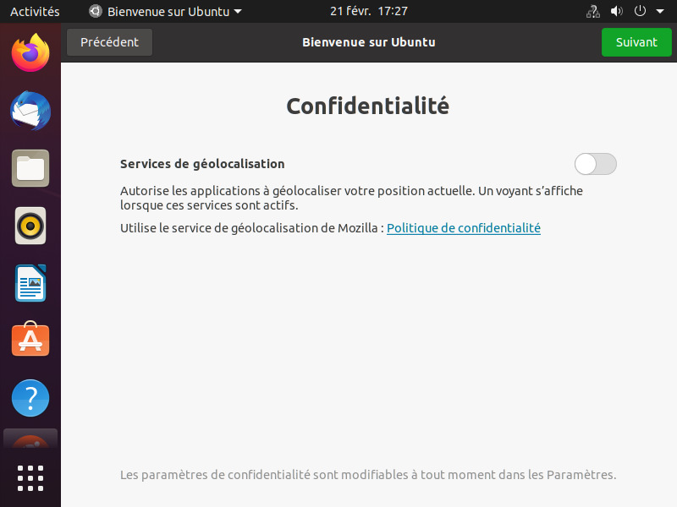677x507 pixels.
Task: Launch Rhythmbox music player
Action: [30, 226]
